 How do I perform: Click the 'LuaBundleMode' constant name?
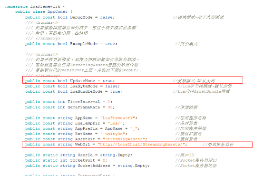point(86,91)
